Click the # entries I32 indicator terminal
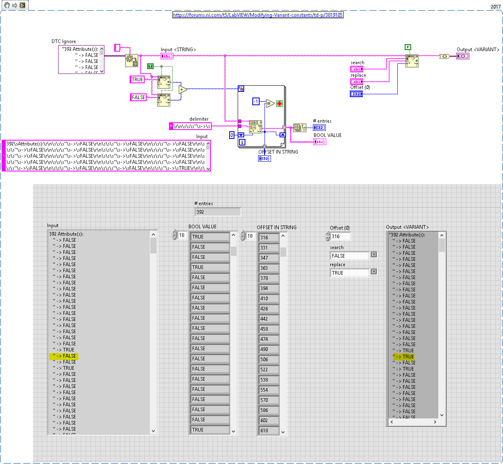Image resolution: width=503 pixels, height=464 pixels. [319, 128]
